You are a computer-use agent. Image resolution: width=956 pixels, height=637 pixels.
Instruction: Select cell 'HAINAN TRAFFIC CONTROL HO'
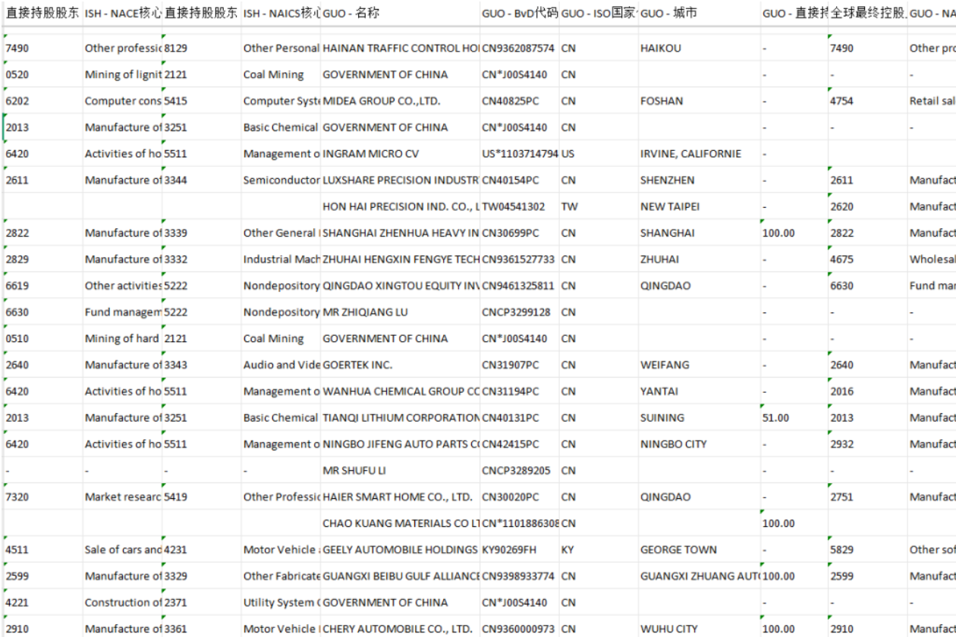click(400, 49)
